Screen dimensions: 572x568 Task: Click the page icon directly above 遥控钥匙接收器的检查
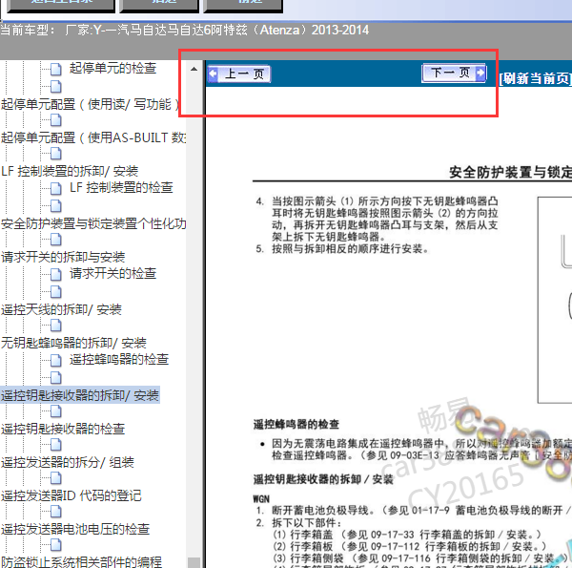(x=56, y=411)
